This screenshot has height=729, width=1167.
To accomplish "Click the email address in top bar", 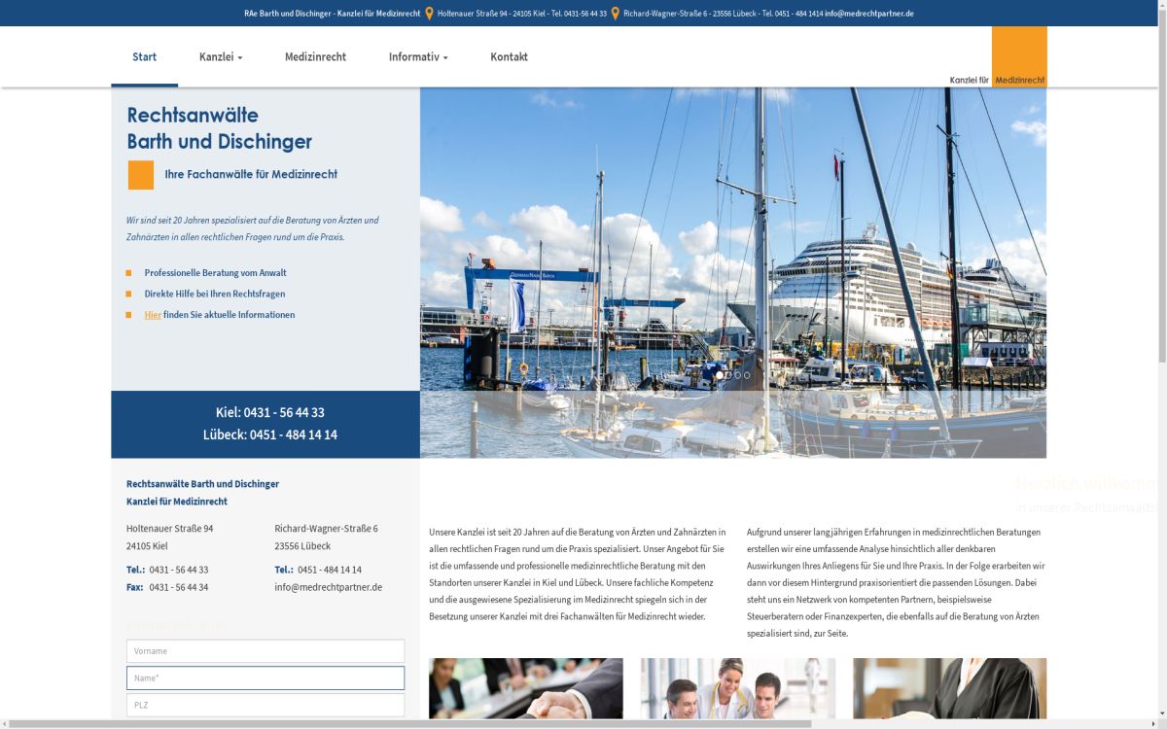I will click(x=868, y=14).
